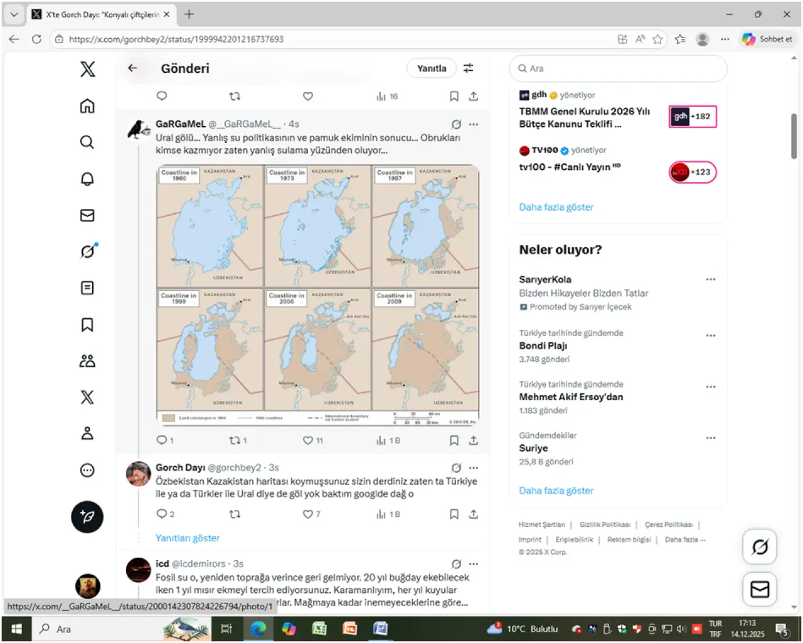Like GaRGaMeL's Aral map post

308,440
